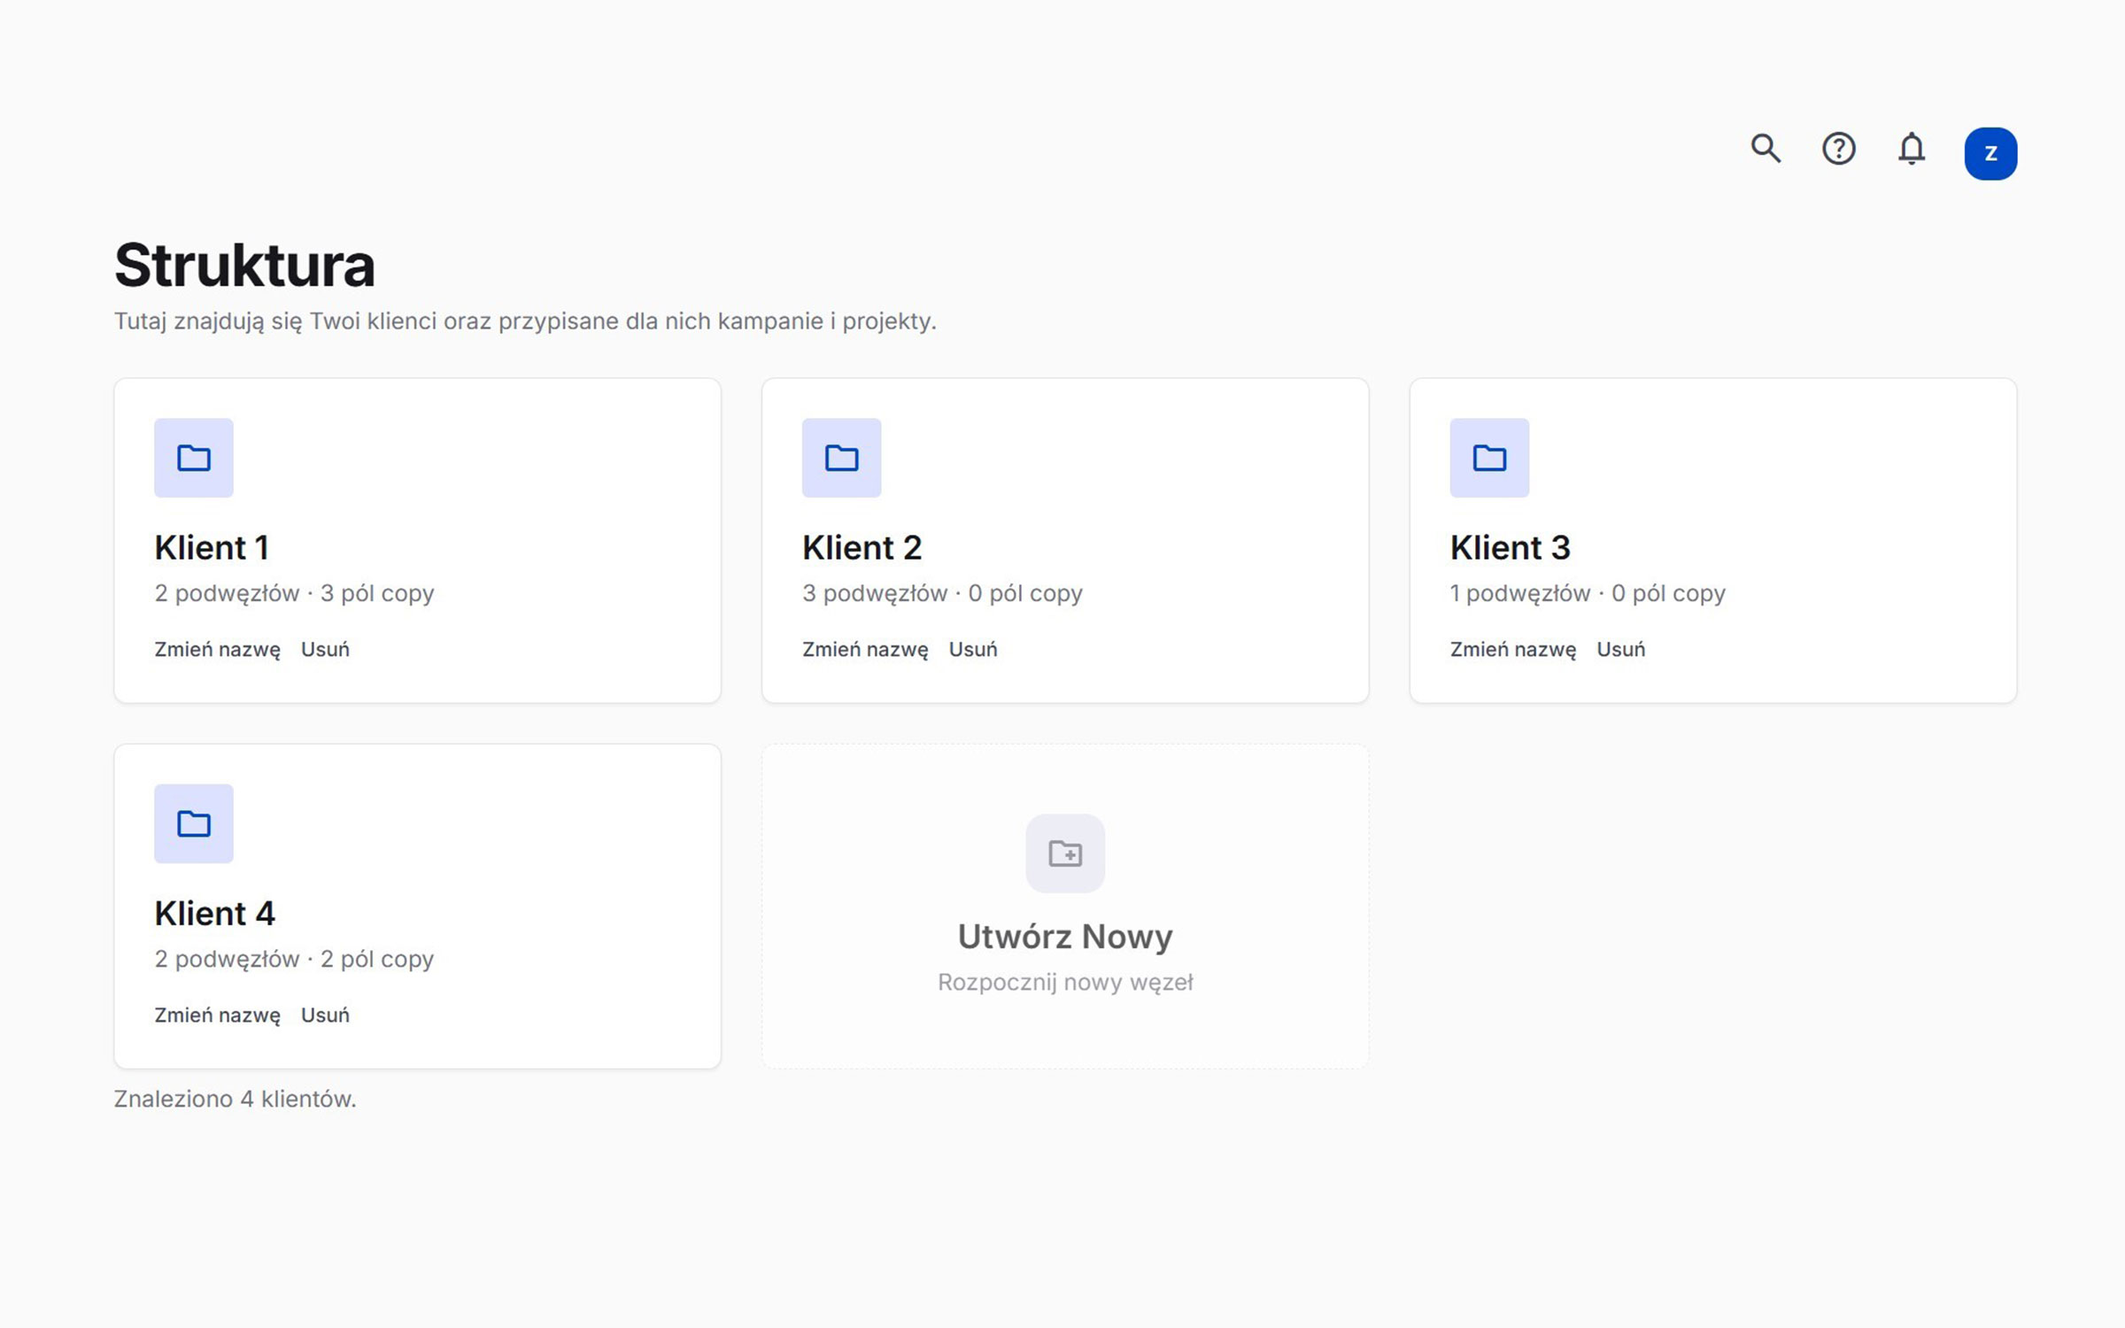Image resolution: width=2125 pixels, height=1328 pixels.
Task: Open the Z user avatar menu
Action: click(1990, 153)
